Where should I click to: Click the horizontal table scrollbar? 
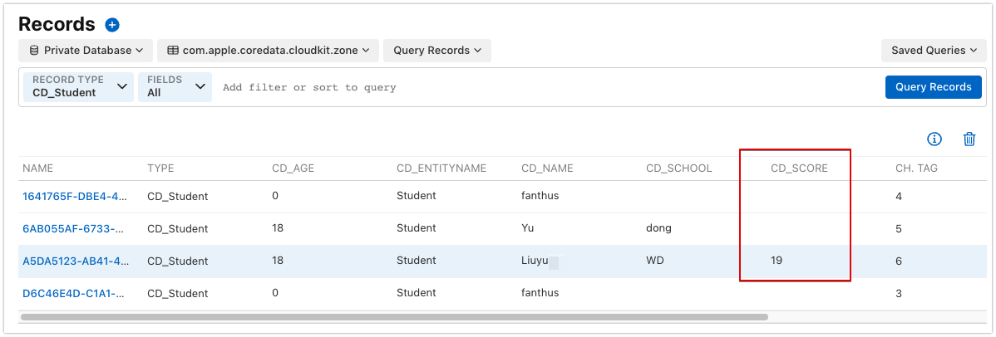pyautogui.click(x=394, y=316)
